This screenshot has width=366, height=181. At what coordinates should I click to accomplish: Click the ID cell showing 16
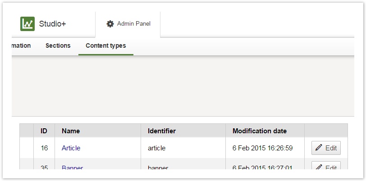pyautogui.click(x=44, y=148)
